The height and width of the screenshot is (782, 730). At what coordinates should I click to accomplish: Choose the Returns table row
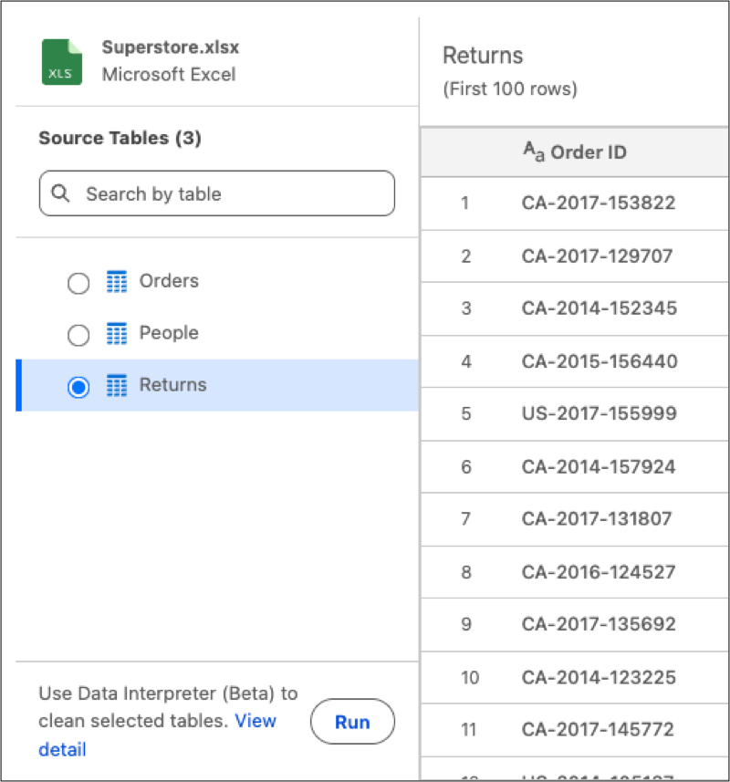[x=217, y=385]
